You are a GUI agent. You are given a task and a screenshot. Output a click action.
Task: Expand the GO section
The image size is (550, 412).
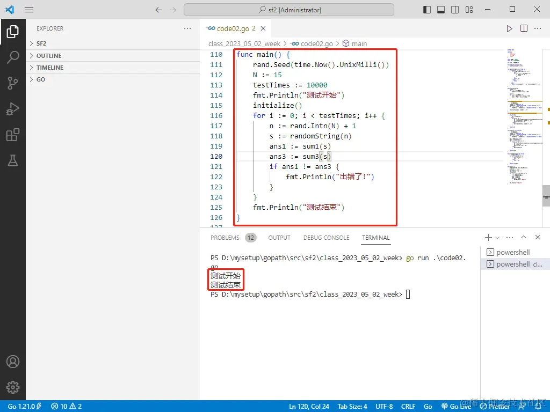click(113, 79)
